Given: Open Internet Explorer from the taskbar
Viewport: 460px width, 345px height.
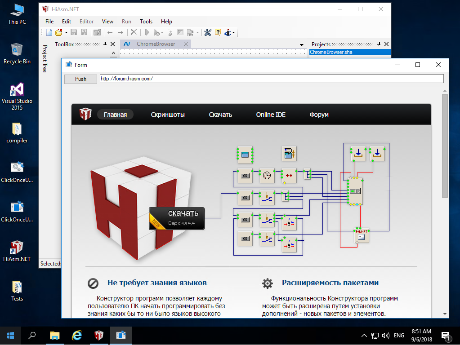Looking at the screenshot, I should 77,336.
